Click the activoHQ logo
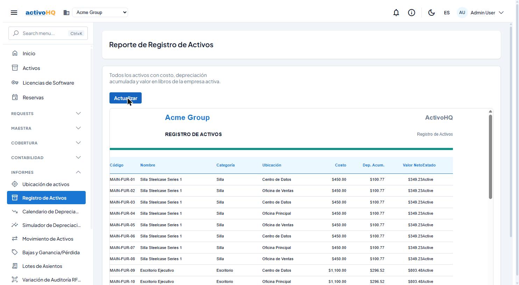 [x=40, y=13]
